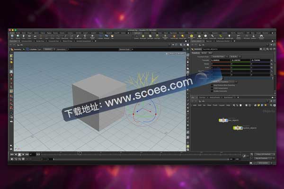
Task: Click the timeline playhead frame marker
Action: click(x=79, y=153)
